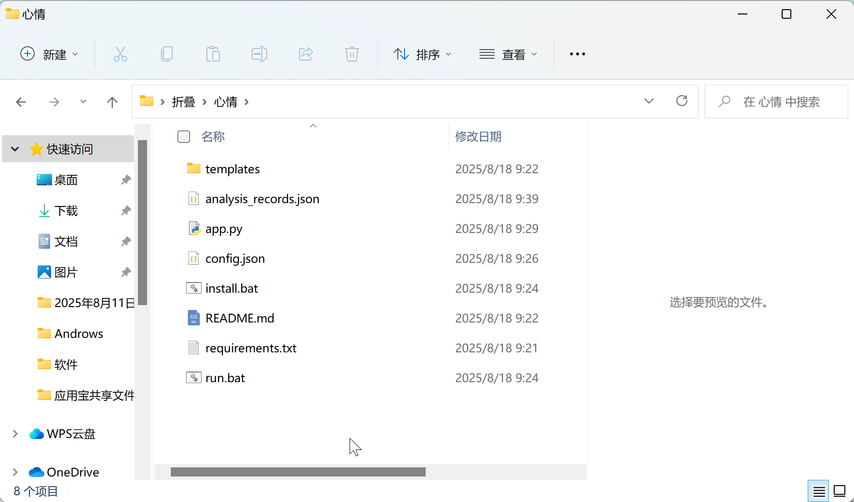Open the address bar history dropdown

[x=649, y=101]
